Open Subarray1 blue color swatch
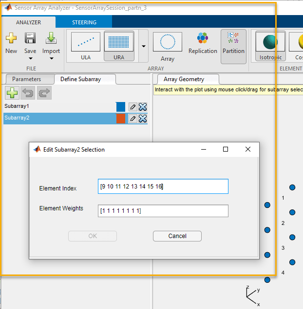 121,107
